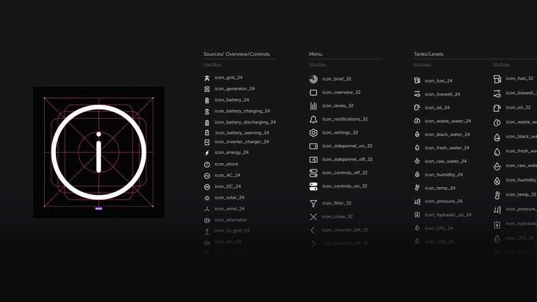Select the Tanks/Levels heading

(428, 54)
